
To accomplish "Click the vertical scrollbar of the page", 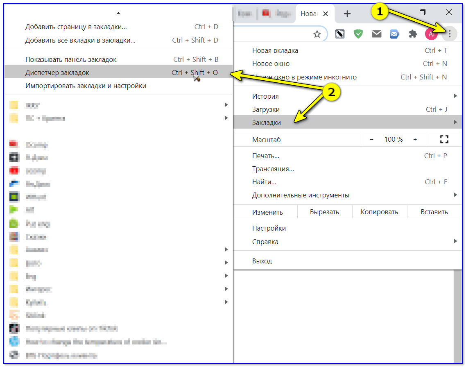I will (x=457, y=316).
